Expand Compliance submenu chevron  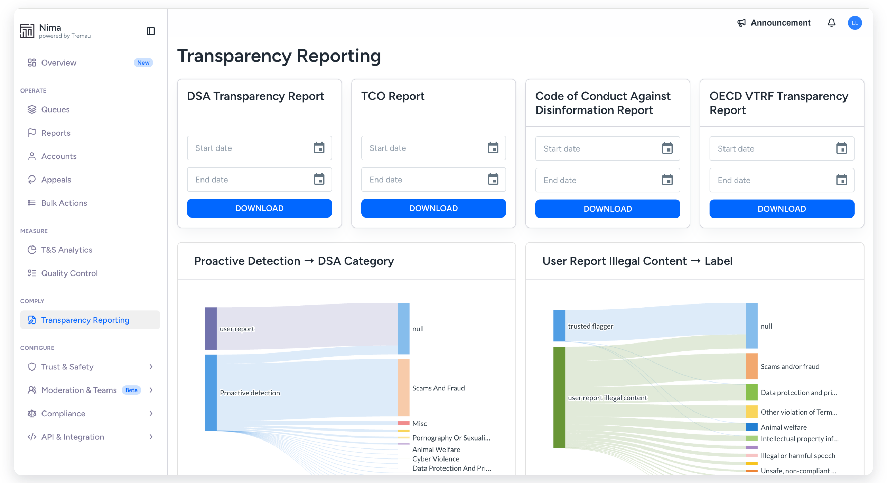tap(151, 414)
